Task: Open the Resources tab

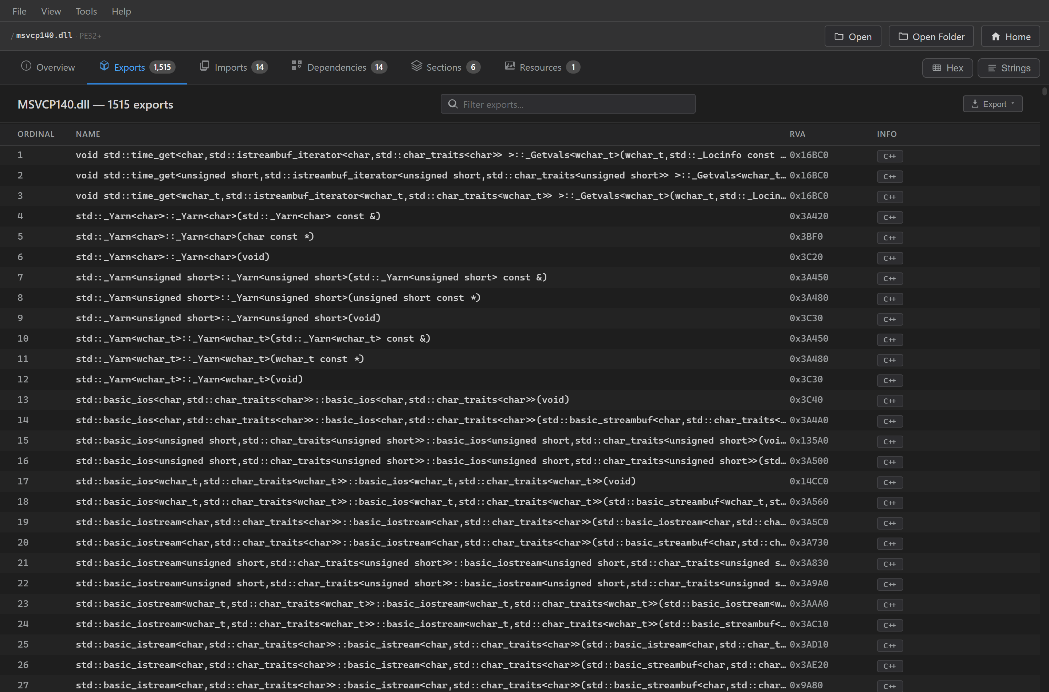Action: [x=542, y=67]
